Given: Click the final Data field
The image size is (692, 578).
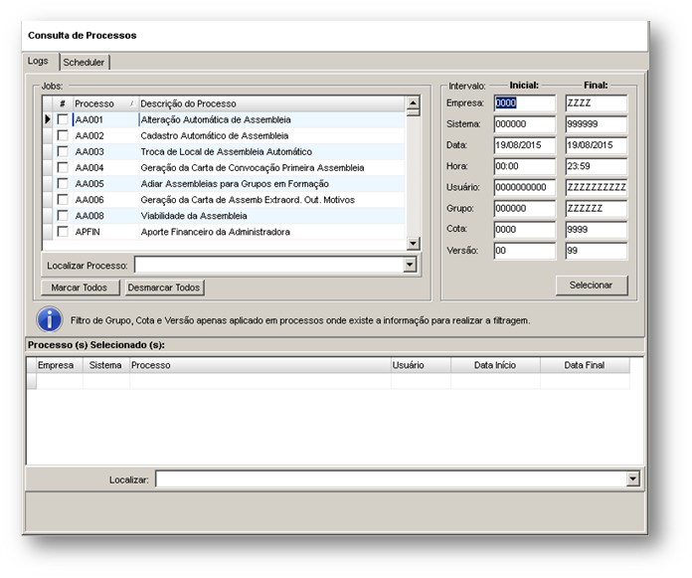Looking at the screenshot, I should [596, 145].
